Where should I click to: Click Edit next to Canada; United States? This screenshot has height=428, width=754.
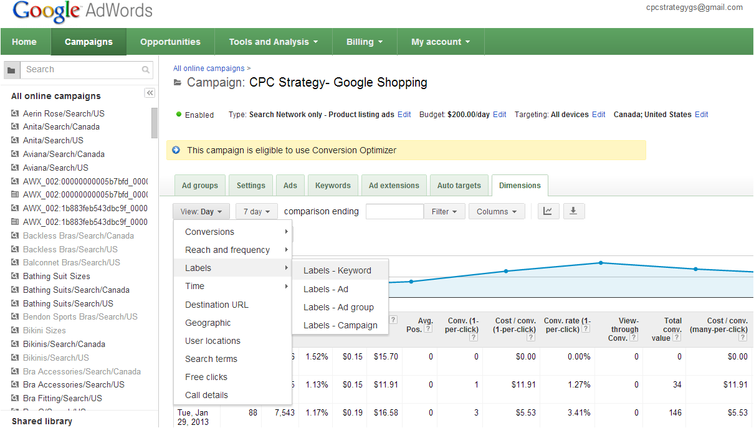(702, 115)
